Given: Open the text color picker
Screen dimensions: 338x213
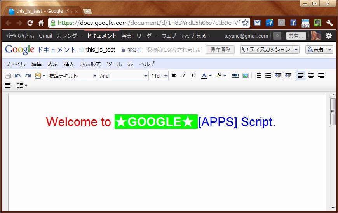Looking at the screenshot, I should 206,76.
